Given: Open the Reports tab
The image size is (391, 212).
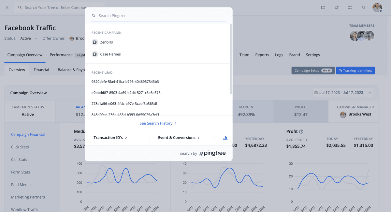Looking at the screenshot, I should click(x=262, y=55).
